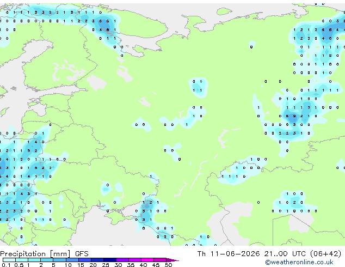Pick the legend swatch between 45 and 50
The height and width of the screenshot is (267, 345).
(x=160, y=260)
